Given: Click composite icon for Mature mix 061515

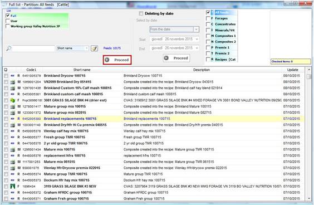Looking at the screenshot, I should click(13, 162).
